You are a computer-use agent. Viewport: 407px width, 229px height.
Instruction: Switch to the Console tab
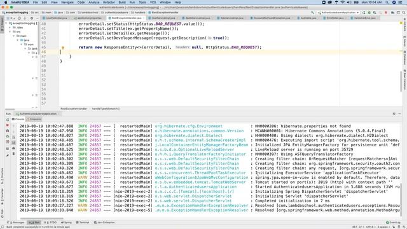18,119
